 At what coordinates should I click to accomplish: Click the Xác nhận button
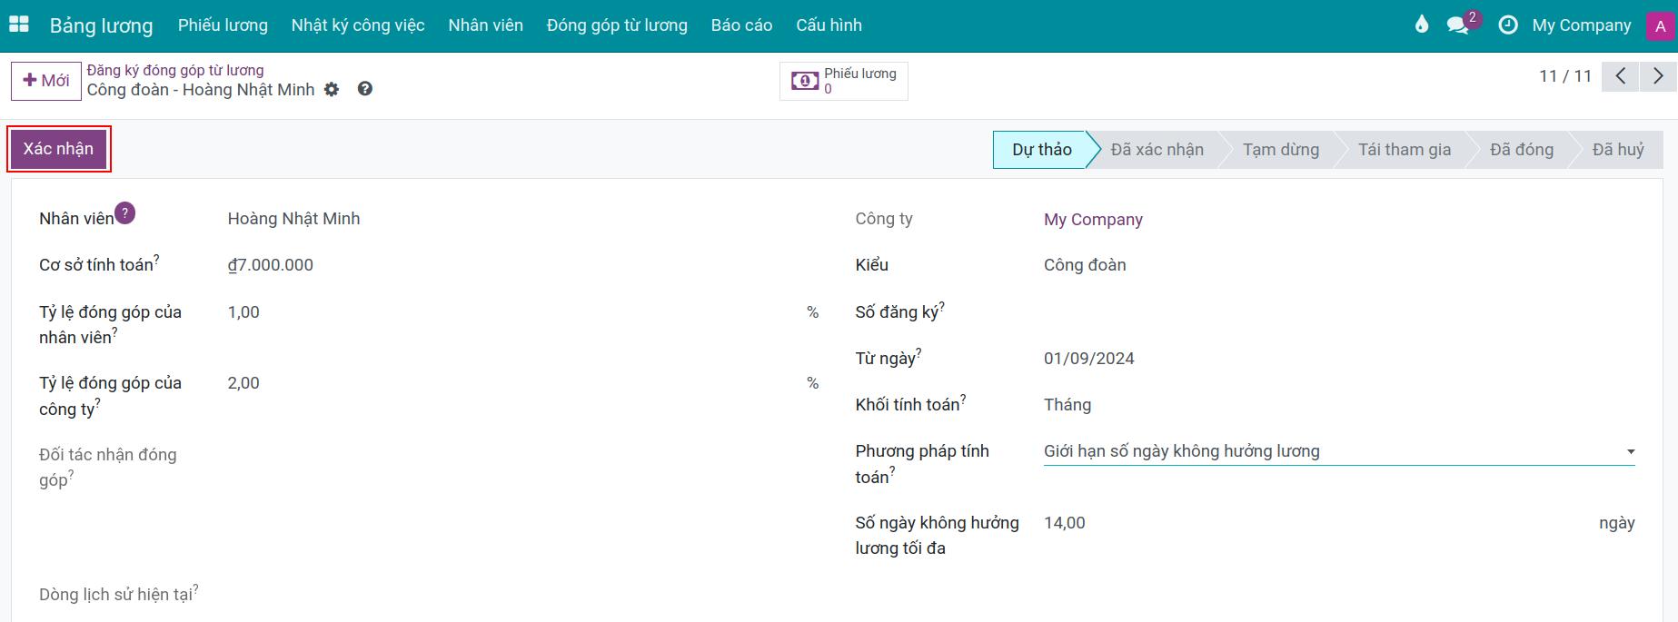(x=58, y=149)
